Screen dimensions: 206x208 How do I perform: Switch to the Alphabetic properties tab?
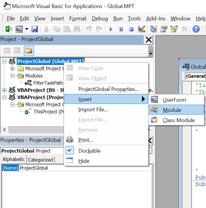13,159
